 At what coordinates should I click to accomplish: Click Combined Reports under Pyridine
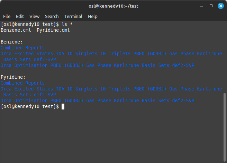click(22, 83)
